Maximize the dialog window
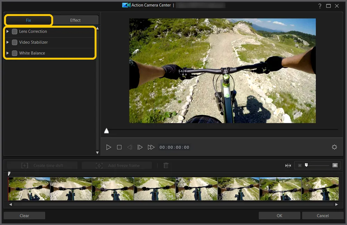The height and width of the screenshot is (225, 347). pyautogui.click(x=328, y=6)
